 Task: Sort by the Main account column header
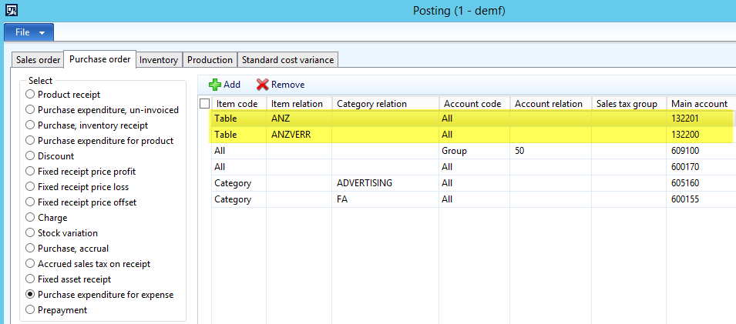pyautogui.click(x=699, y=104)
